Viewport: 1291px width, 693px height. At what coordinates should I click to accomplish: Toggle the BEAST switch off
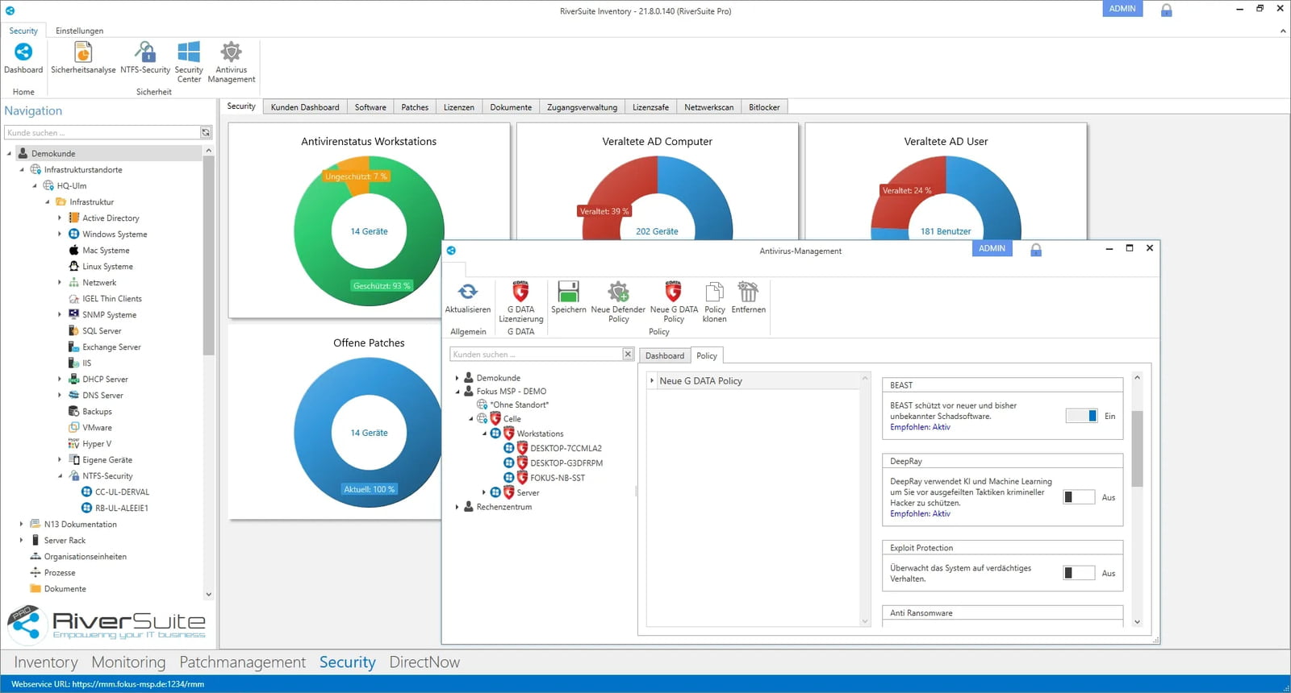(1081, 416)
